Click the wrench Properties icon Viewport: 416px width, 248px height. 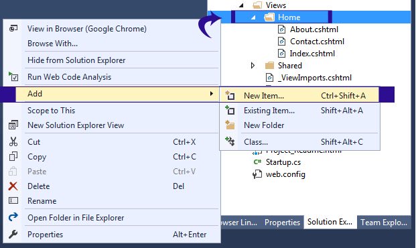13,234
